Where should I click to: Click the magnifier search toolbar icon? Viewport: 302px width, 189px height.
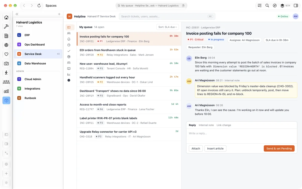pos(267,6)
